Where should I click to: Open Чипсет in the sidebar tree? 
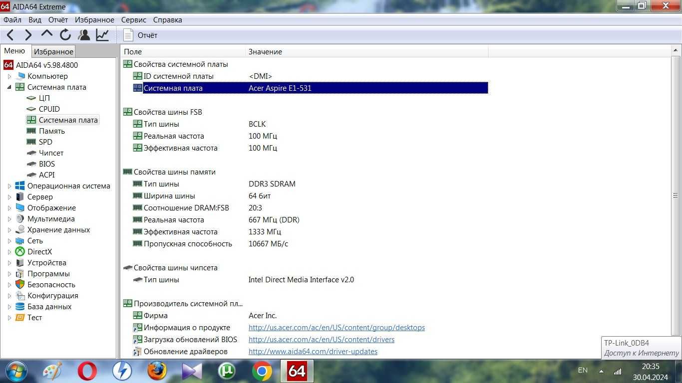point(51,153)
